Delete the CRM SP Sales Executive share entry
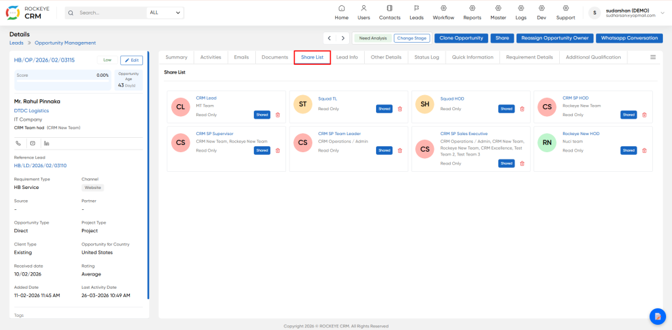Screen dimensions: 672x330 522,163
